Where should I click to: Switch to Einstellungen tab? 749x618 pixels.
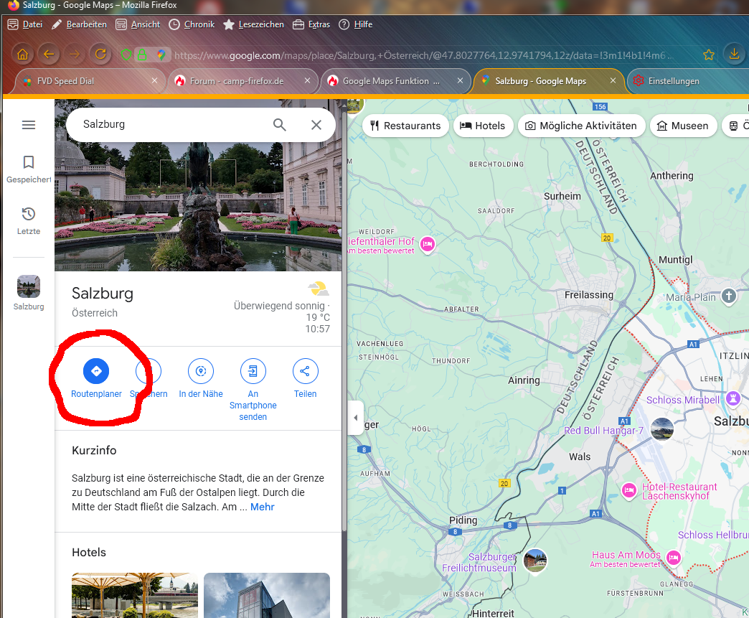[688, 81]
